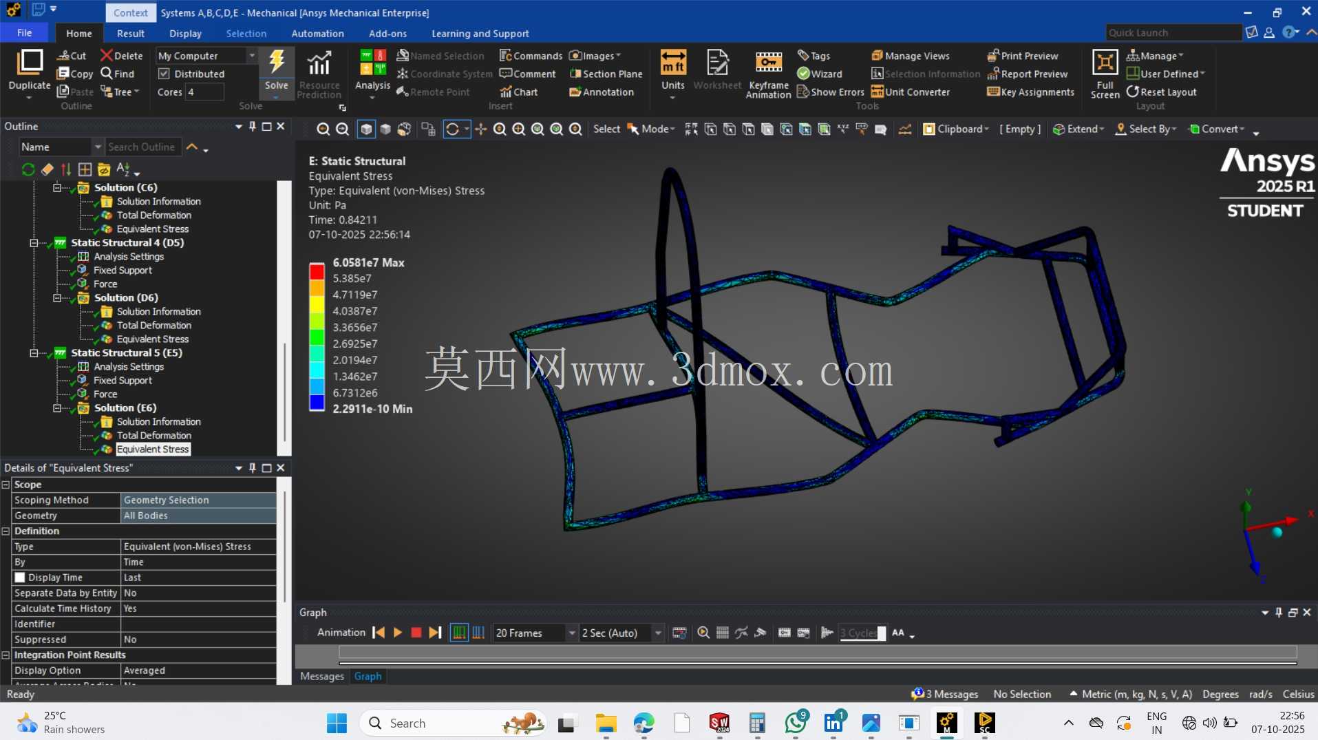Open the Clipboard dropdown
The height and width of the screenshot is (740, 1318).
(x=956, y=129)
